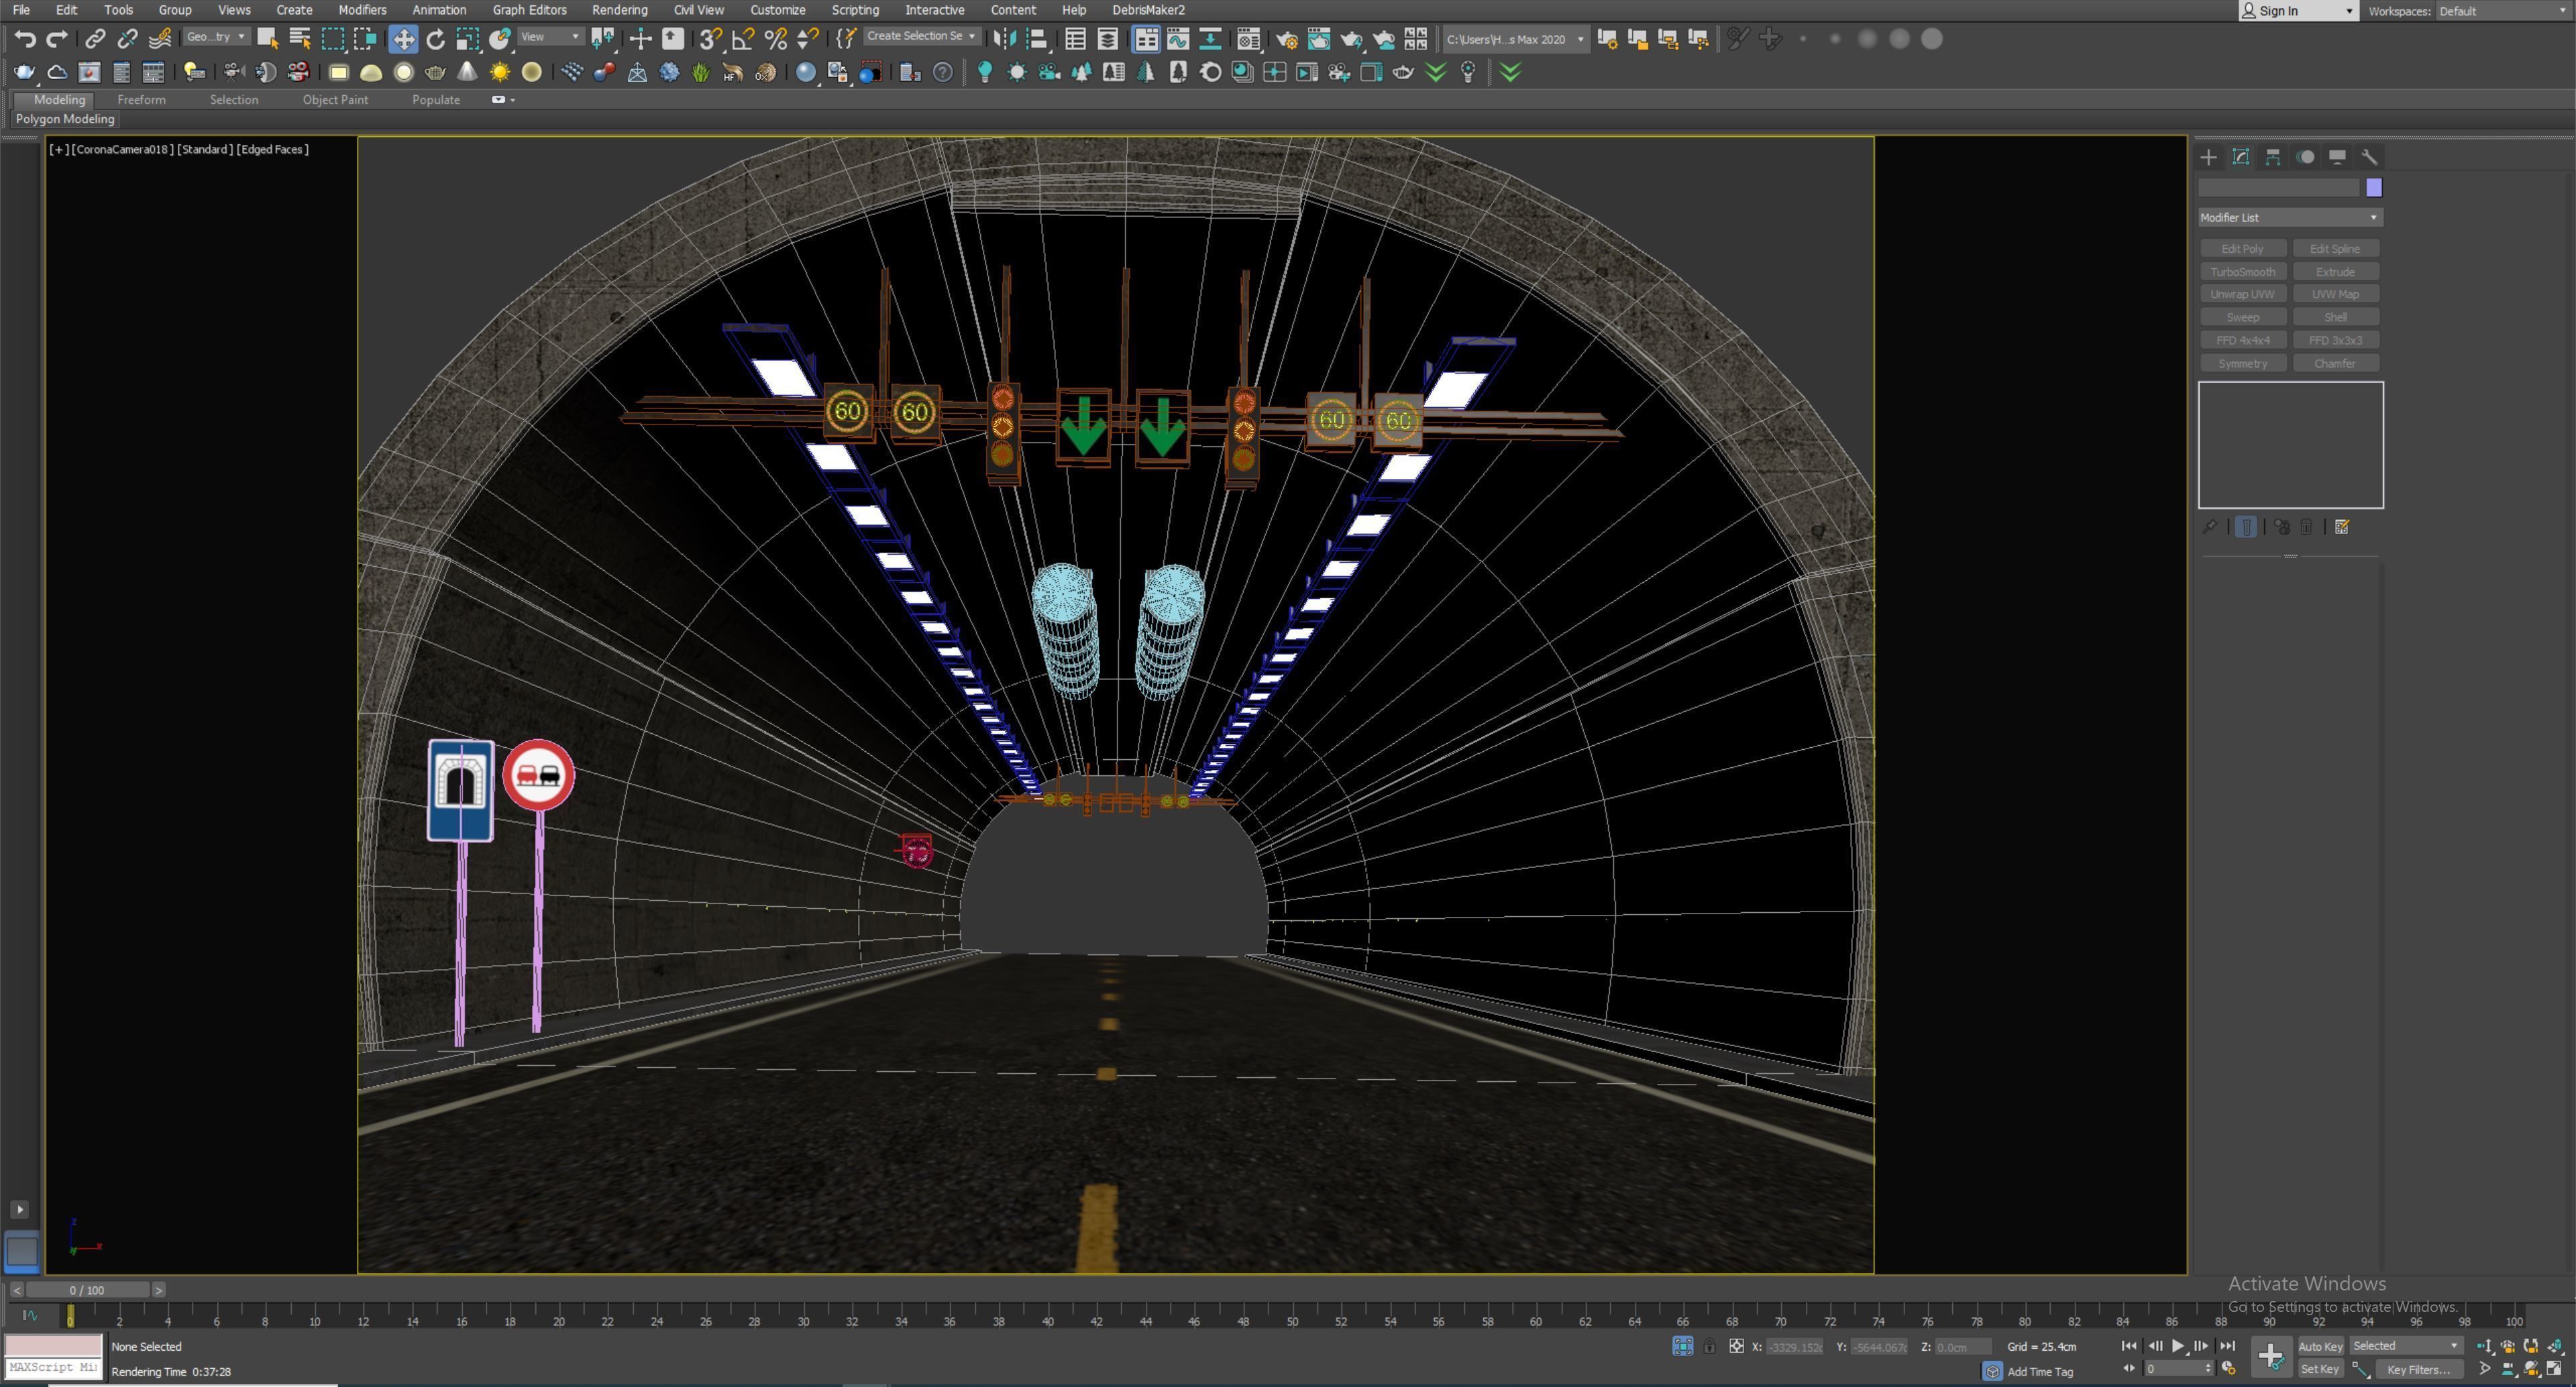Toggle Angle Snap on

(743, 39)
